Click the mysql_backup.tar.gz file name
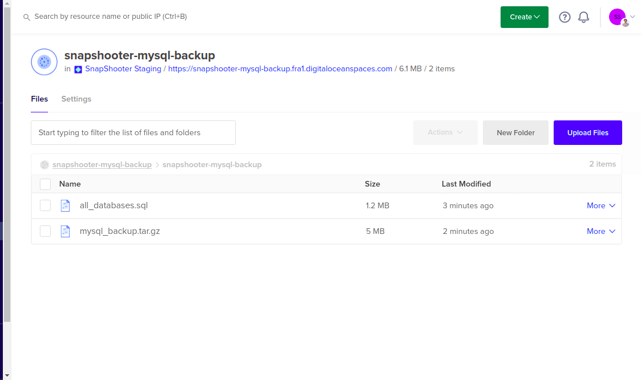This screenshot has height=380, width=641. tap(120, 231)
